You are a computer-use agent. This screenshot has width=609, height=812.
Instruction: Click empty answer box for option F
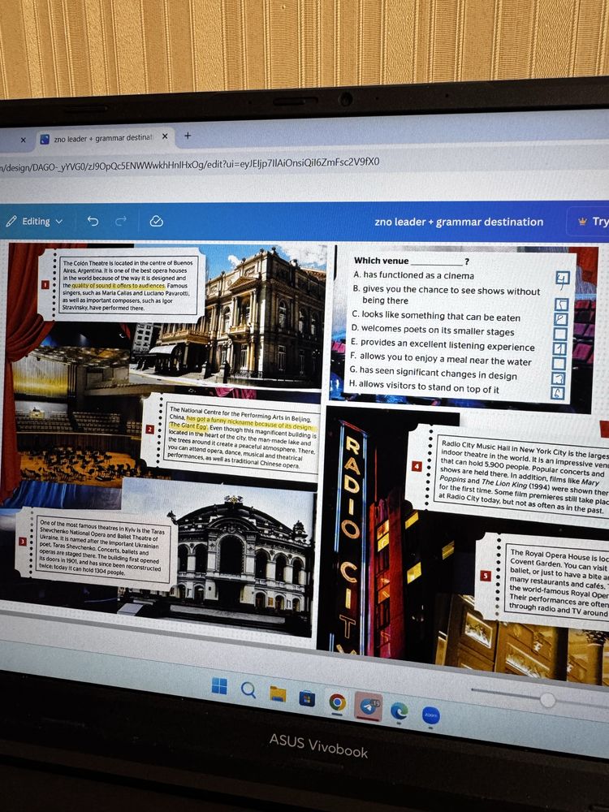coord(559,364)
